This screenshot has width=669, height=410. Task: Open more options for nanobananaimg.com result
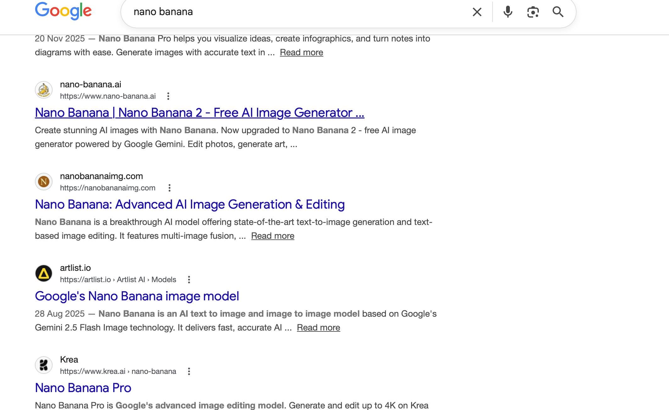click(170, 188)
